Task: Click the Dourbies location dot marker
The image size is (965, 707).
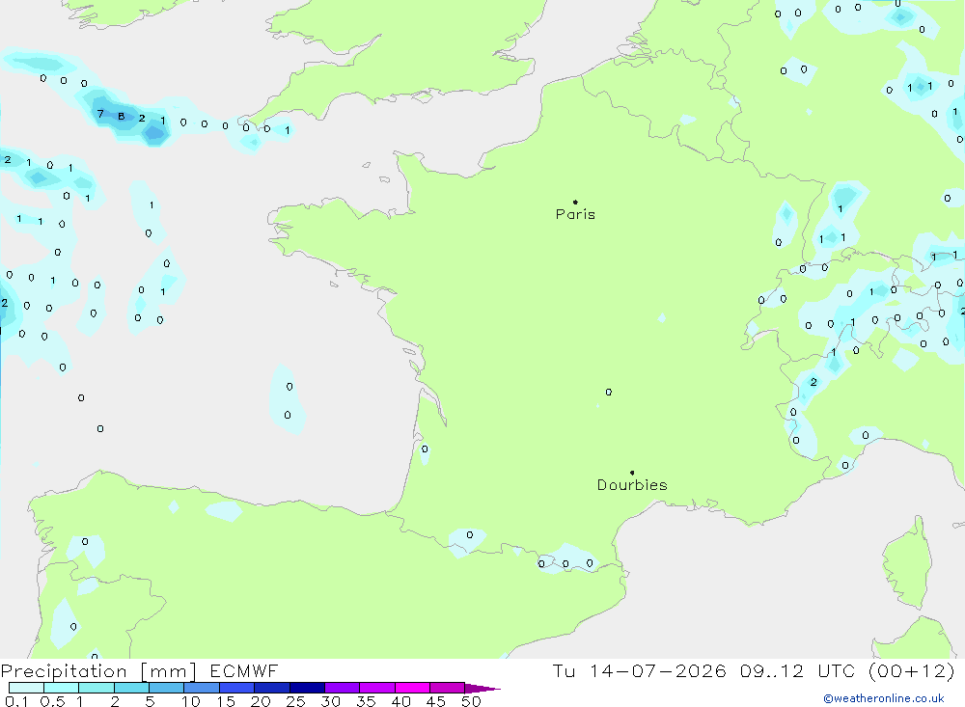Action: [632, 473]
